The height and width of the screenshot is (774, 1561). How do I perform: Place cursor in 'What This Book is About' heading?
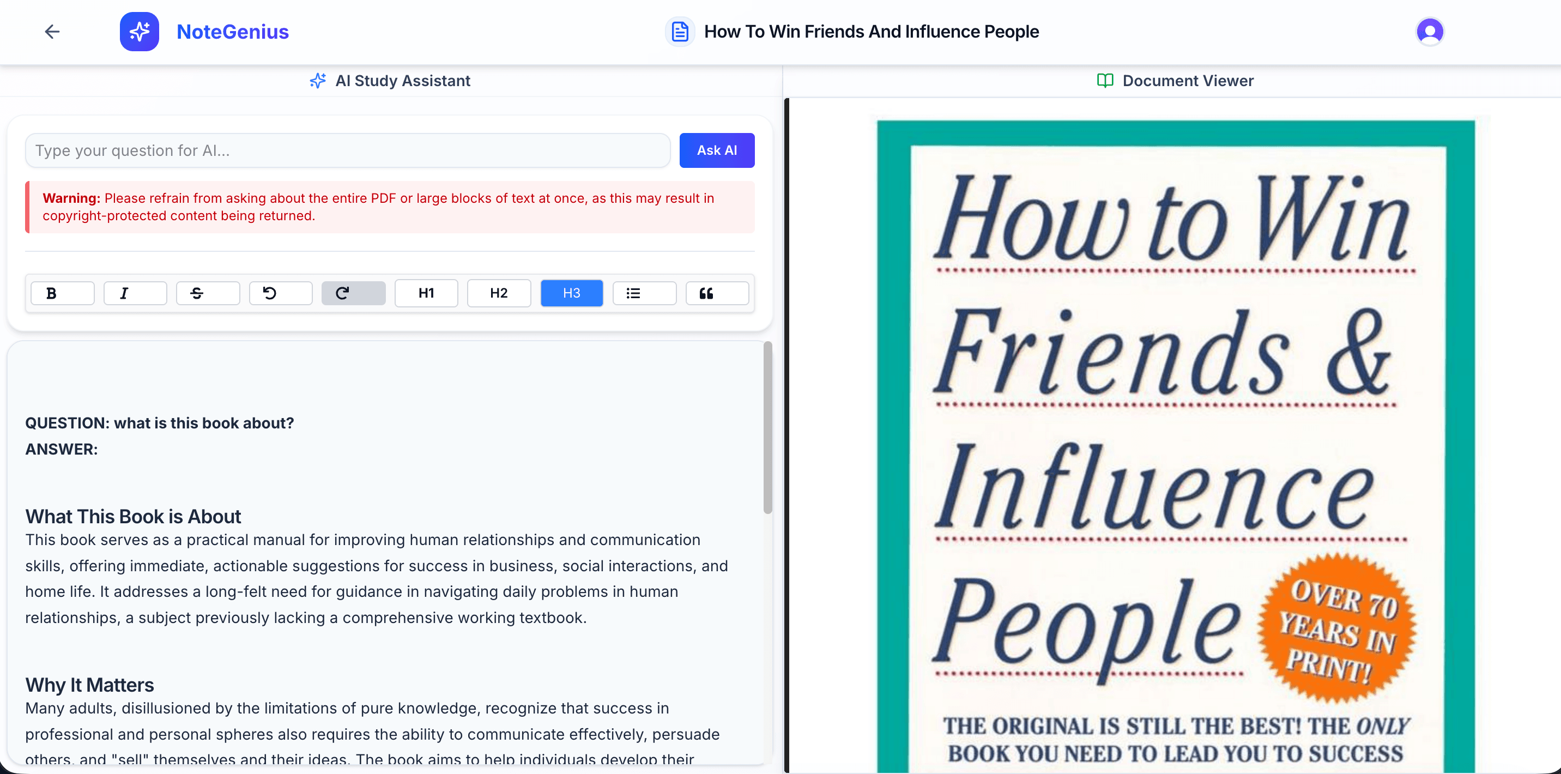pyautogui.click(x=134, y=516)
